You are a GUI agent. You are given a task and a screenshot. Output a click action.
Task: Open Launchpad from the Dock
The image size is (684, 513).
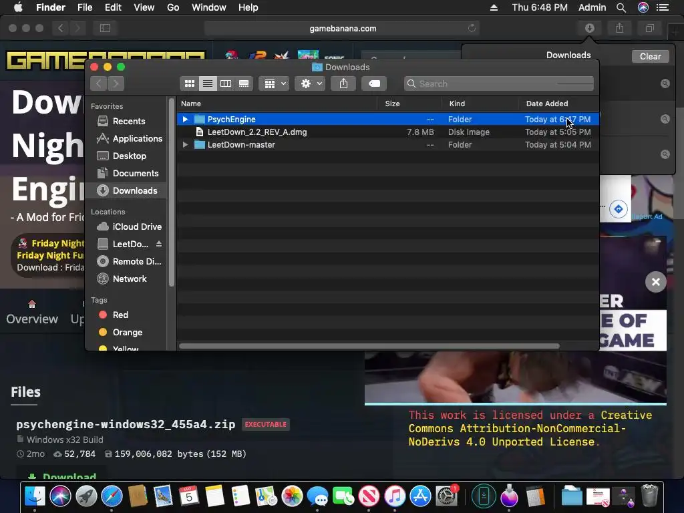tap(86, 496)
